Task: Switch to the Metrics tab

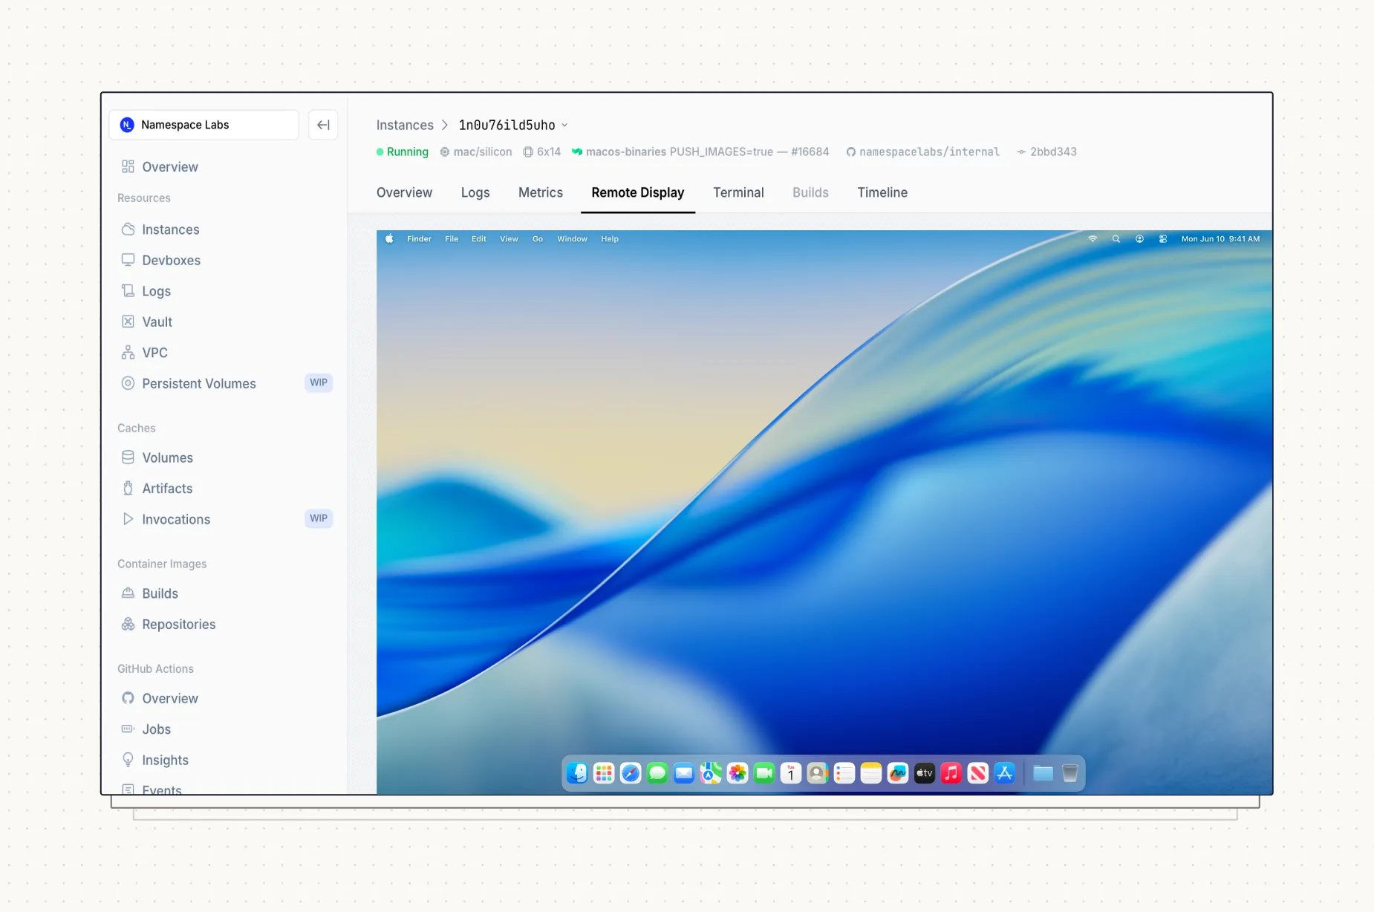Action: 541,192
